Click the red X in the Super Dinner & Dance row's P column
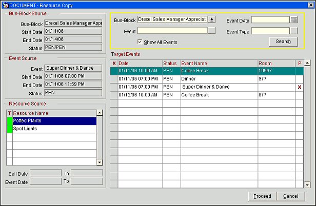Viewport: 316px width, 206px height. point(299,88)
